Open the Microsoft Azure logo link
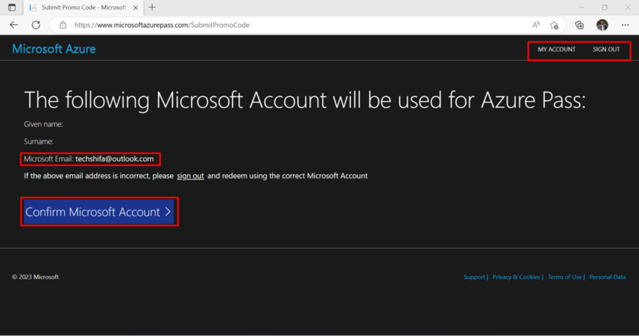The image size is (639, 336). pos(54,49)
